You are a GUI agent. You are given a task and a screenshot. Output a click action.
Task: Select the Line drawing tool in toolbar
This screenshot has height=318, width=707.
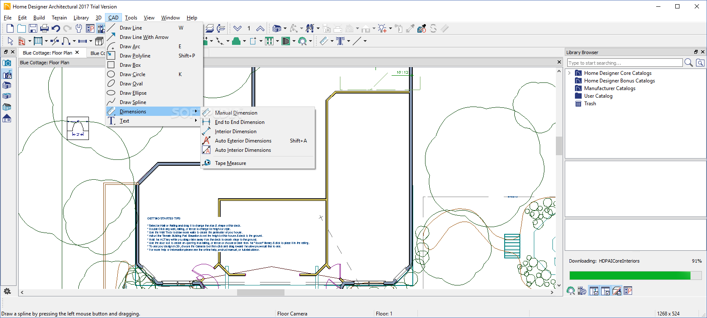pyautogui.click(x=358, y=41)
